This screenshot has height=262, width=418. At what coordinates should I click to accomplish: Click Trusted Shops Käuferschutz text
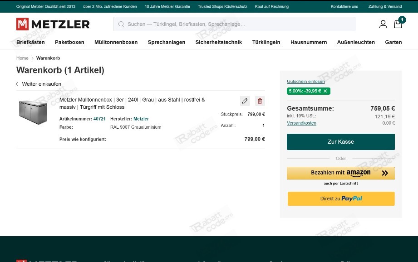222,6
